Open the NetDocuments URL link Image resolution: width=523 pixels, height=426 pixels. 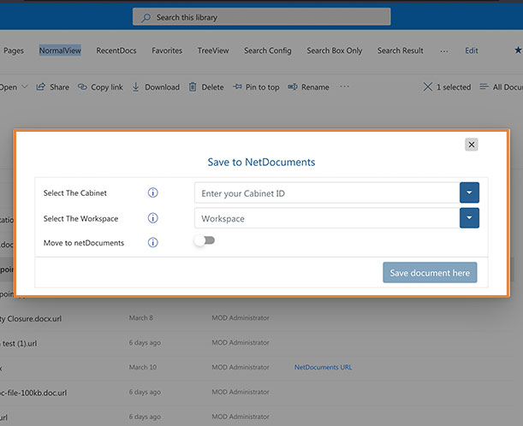click(x=323, y=367)
